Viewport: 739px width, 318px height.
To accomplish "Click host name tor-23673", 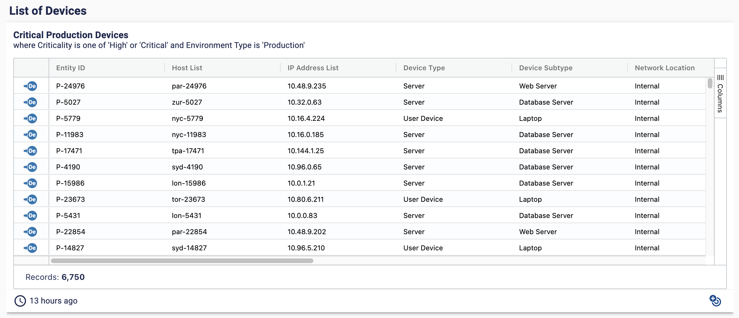I will pos(188,199).
